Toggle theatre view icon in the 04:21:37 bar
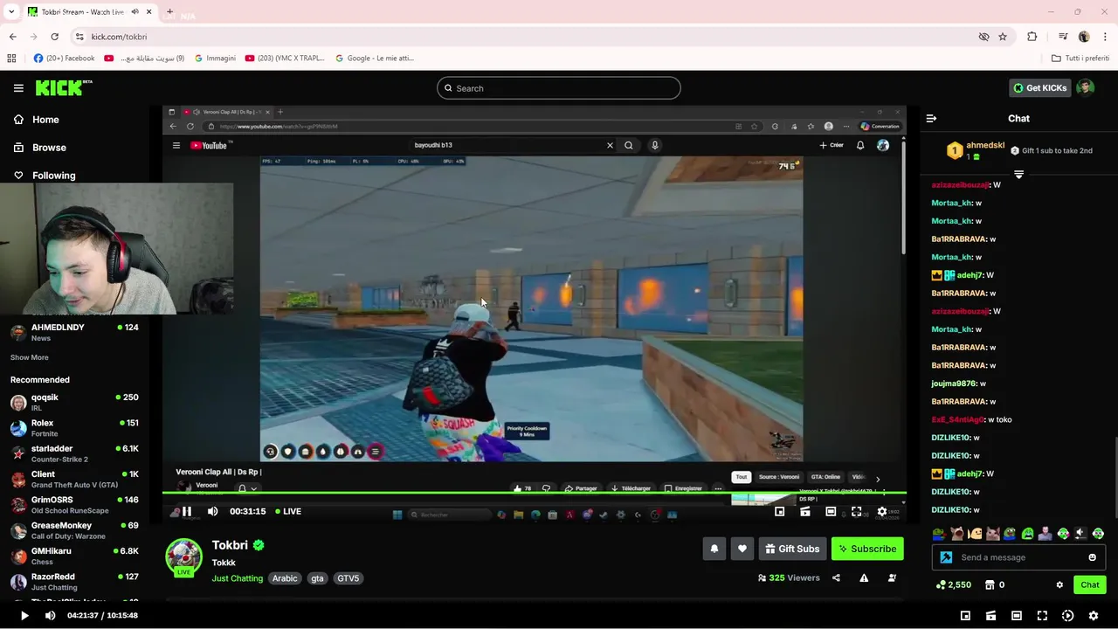1118x629 pixels. coord(1016,615)
